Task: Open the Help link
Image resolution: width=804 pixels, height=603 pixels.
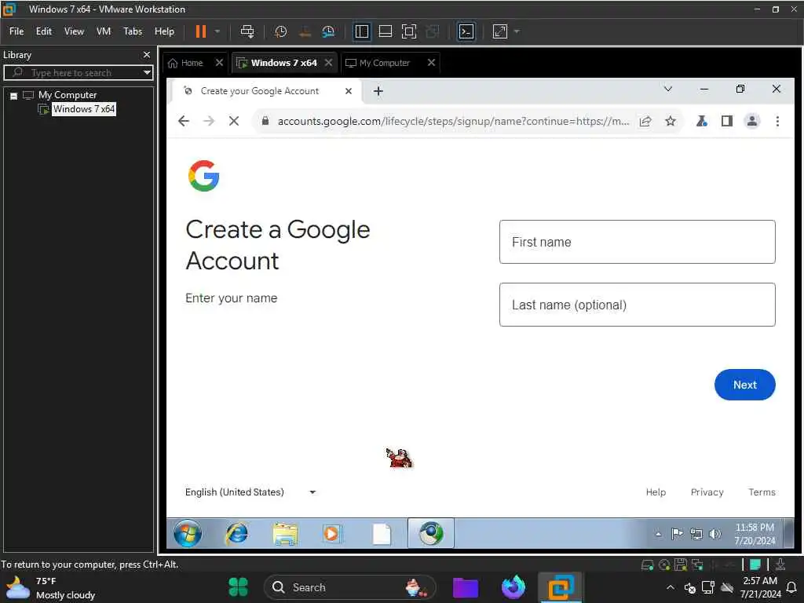Action: click(x=656, y=492)
